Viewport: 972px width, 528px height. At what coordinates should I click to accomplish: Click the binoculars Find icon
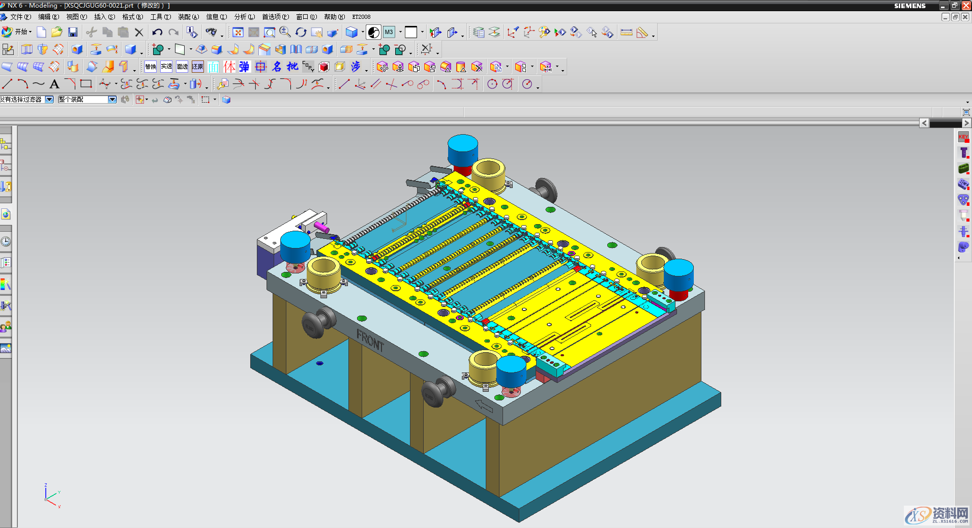coord(211,33)
